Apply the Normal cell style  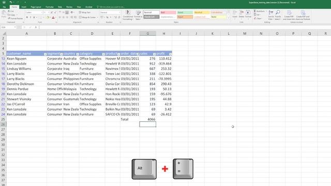pyautogui.click(x=152, y=12)
